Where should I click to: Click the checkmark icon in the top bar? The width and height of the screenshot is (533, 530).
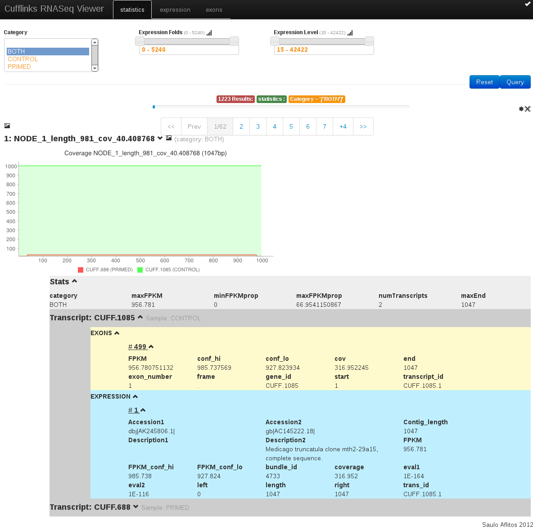(528, 4)
